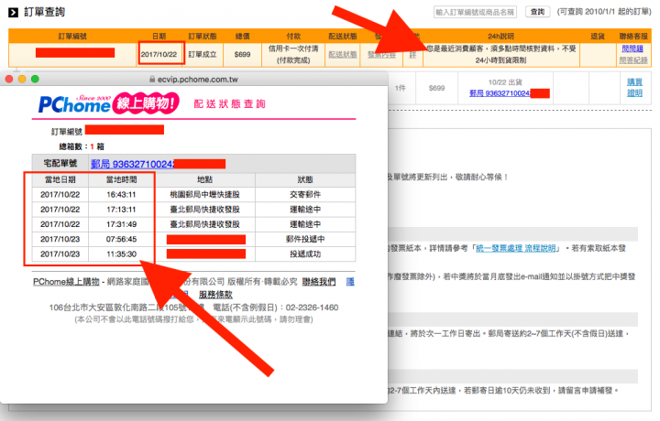Click the lock icon beside ecvip.pchome.com.tw
Screen dimensions: 660x421
(152, 79)
